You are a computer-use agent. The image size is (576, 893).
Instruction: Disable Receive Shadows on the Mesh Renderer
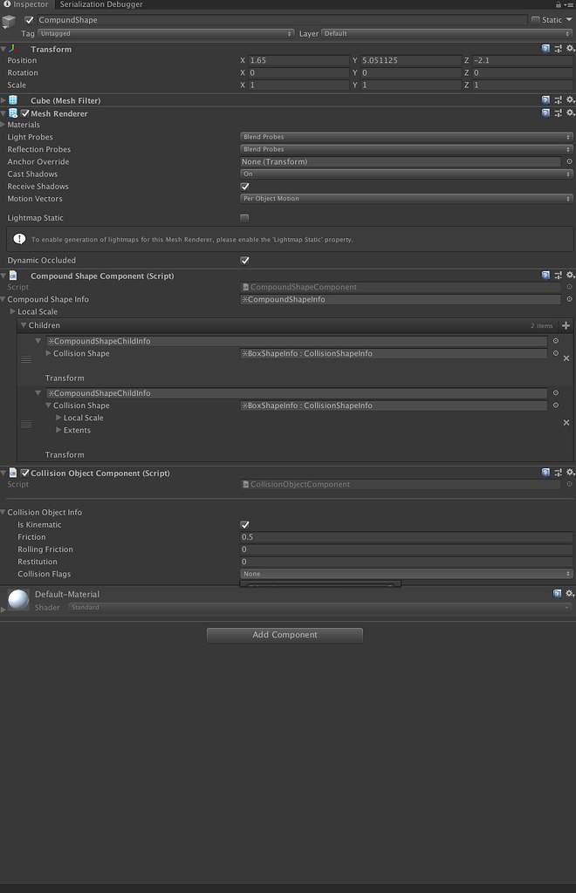click(x=244, y=186)
